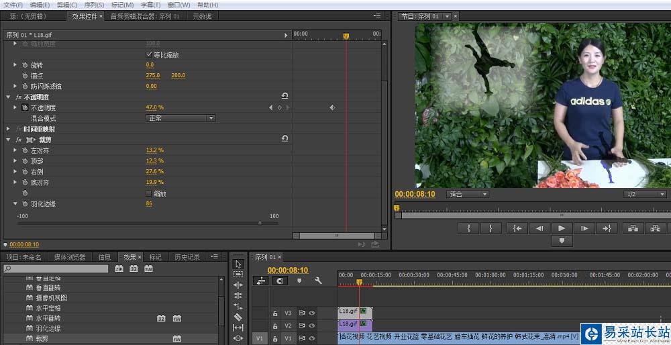Screen dimensions: 671x345
Task: Select the 水平翻转 effect in list
Action: tap(48, 318)
